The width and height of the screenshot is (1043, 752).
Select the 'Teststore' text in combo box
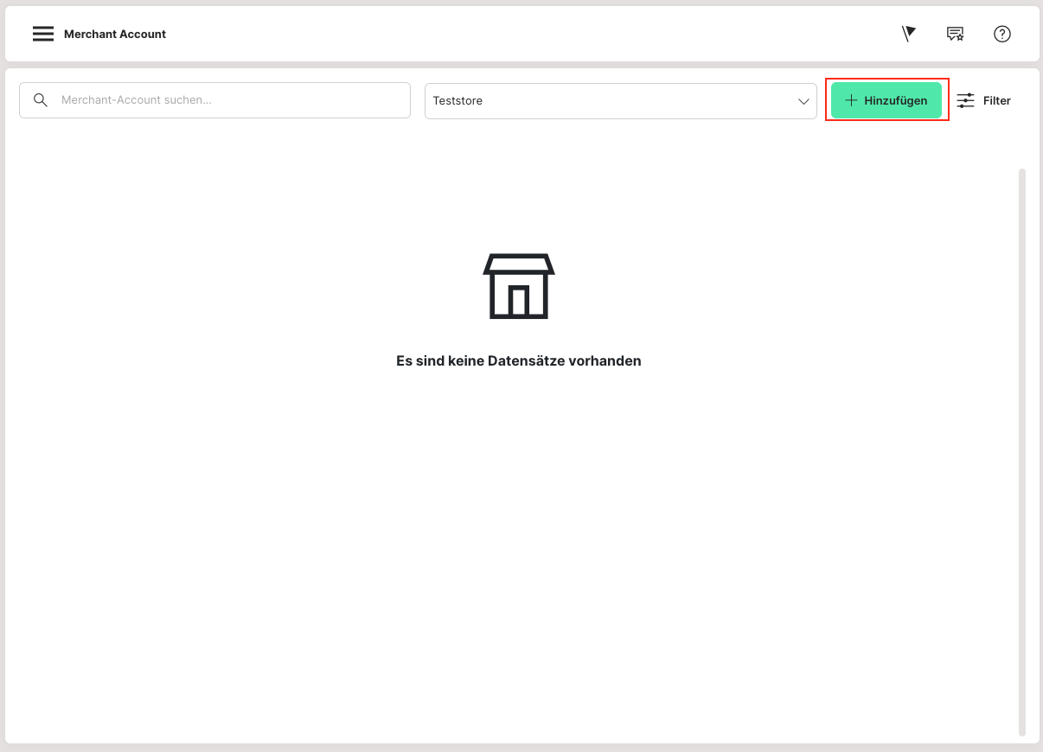pos(458,101)
